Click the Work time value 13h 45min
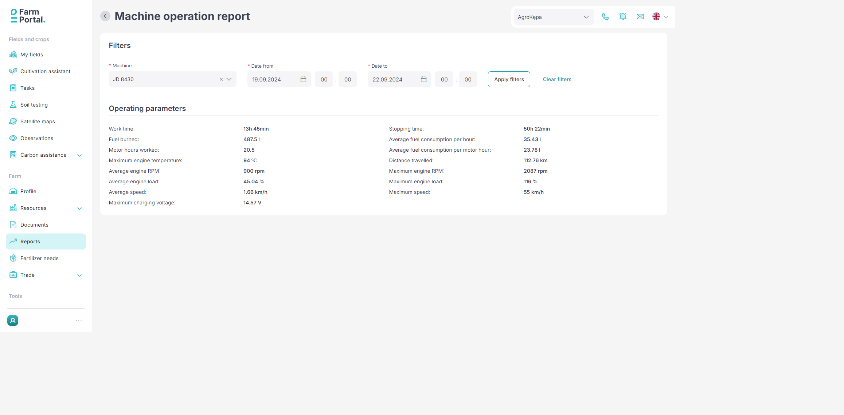Image resolution: width=844 pixels, height=415 pixels. (256, 129)
